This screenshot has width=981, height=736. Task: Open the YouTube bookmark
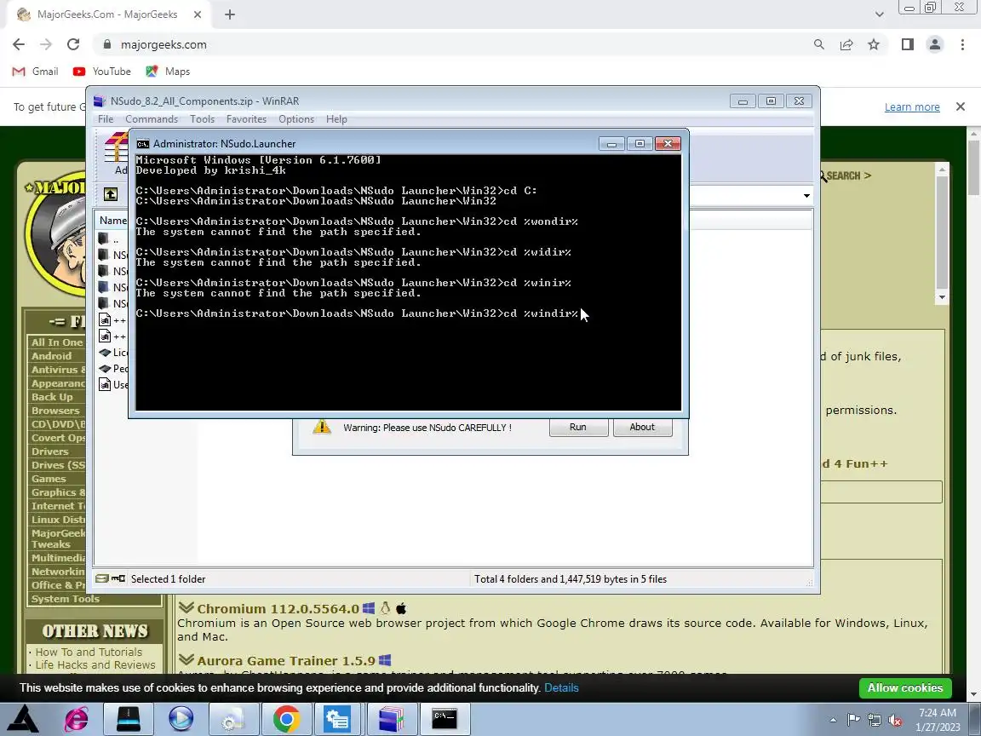(102, 72)
